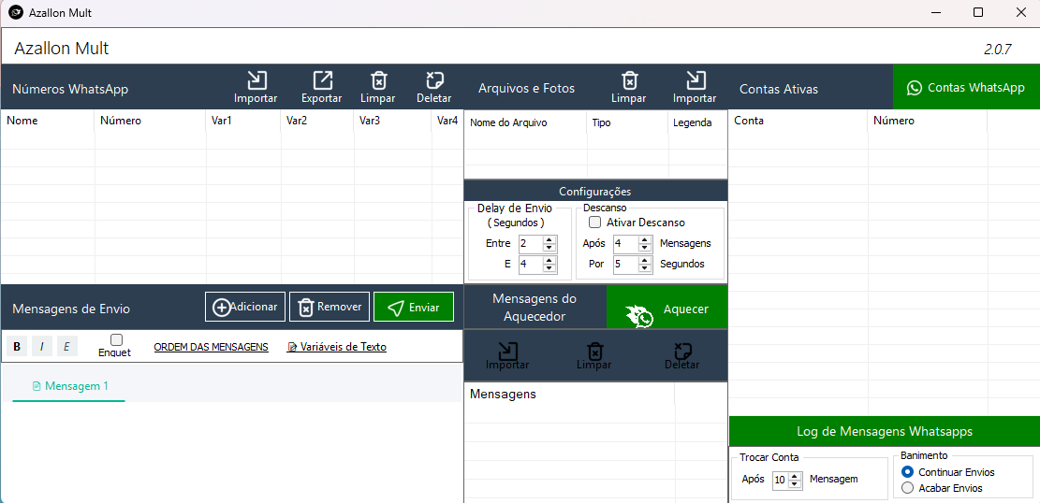Click the Entre delay input field
Screen dimensions: 1040x503
[x=532, y=244]
